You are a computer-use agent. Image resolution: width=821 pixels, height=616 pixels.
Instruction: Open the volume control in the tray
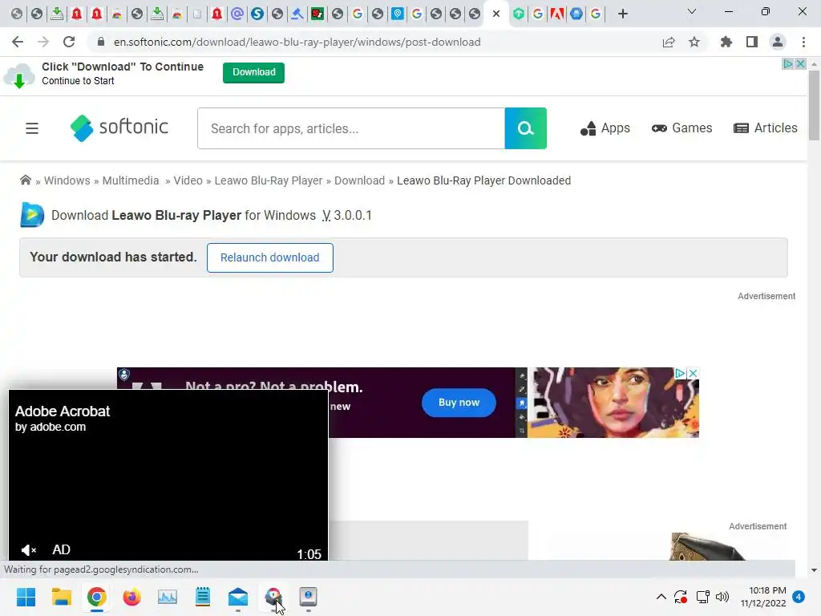coord(722,597)
